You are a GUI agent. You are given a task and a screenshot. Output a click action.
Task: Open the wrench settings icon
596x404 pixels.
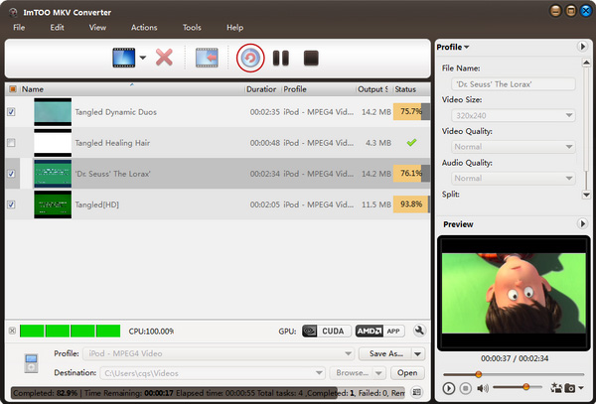419,331
